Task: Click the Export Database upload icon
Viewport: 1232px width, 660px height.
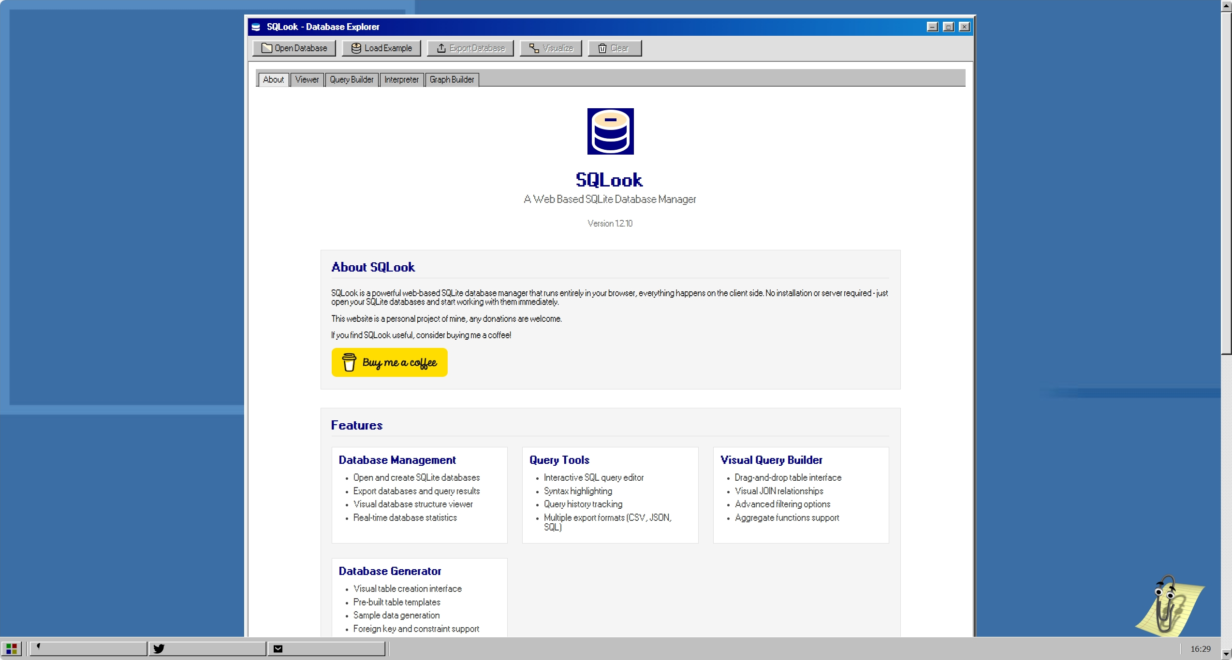Action: point(441,48)
